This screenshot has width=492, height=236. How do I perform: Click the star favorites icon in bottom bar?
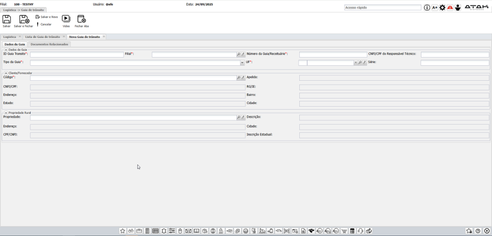123,231
